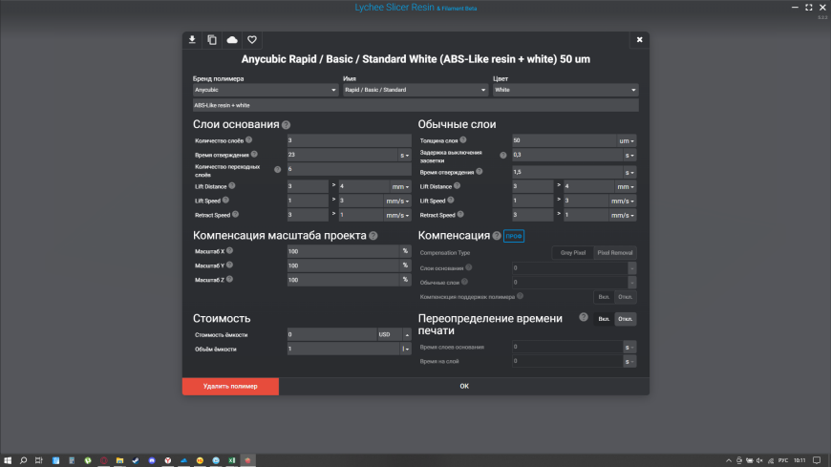Viewport: 831px width, 467px height.
Task: Click the muted volume tray icon
Action: [x=760, y=460]
